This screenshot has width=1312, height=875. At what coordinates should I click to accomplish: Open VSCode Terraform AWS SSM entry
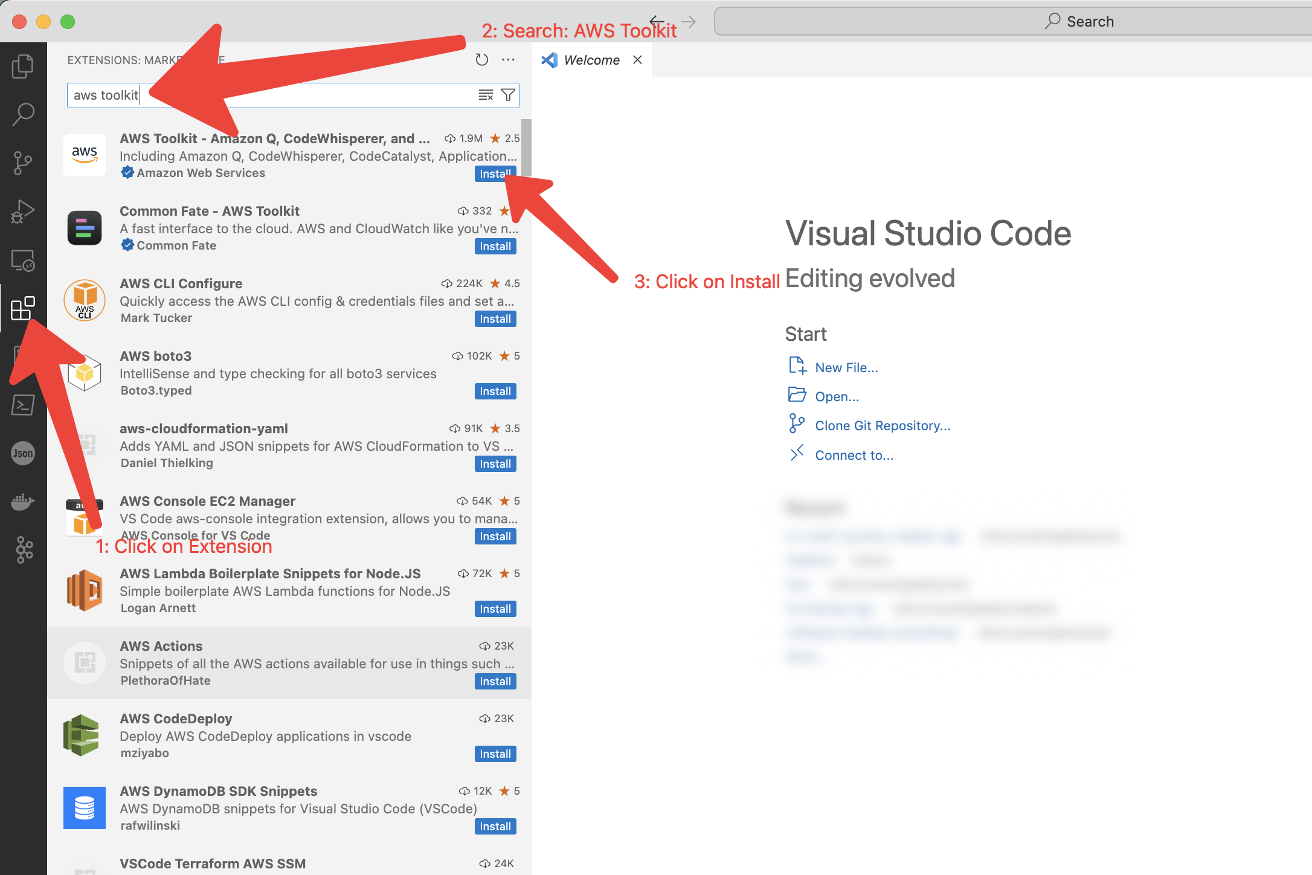pos(213,864)
